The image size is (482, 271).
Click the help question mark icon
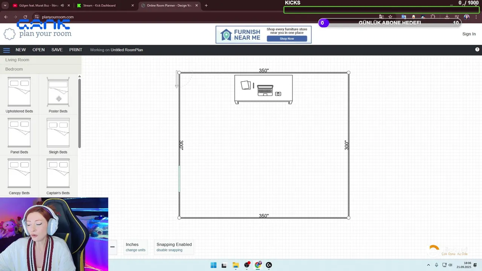(x=477, y=50)
